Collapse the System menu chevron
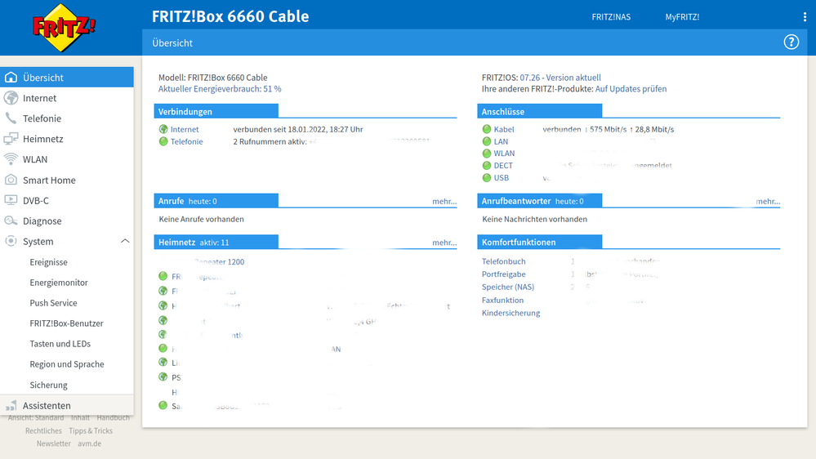816x459 pixels. pyautogui.click(x=125, y=241)
